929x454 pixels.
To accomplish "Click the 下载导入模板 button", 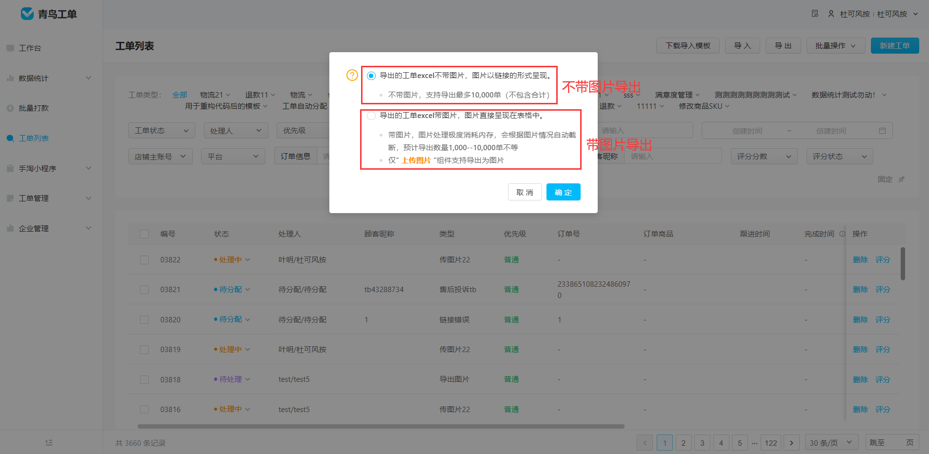I will (688, 46).
